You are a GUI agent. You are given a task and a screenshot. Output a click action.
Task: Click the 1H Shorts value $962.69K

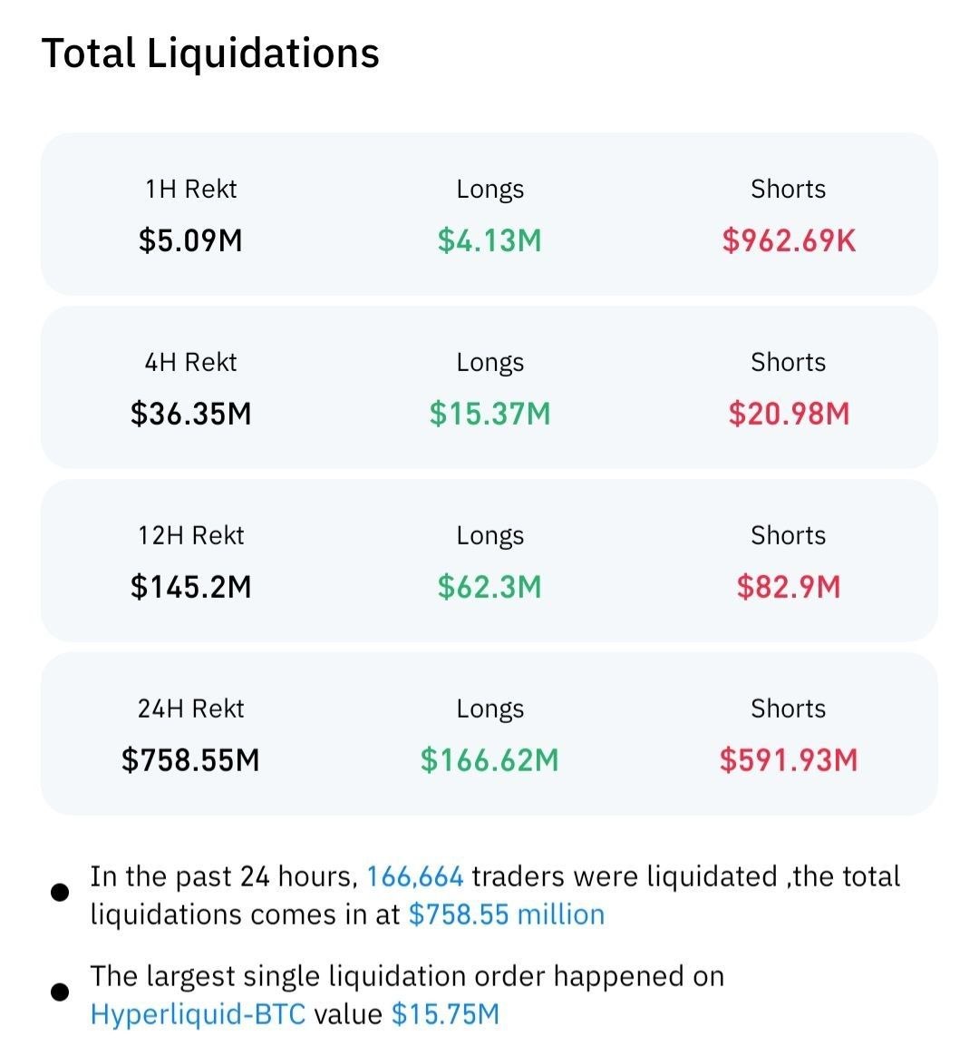[789, 240]
